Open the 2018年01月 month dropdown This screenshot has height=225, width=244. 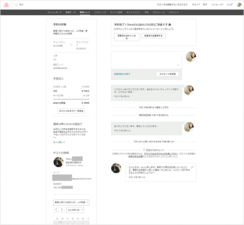[75, 210]
